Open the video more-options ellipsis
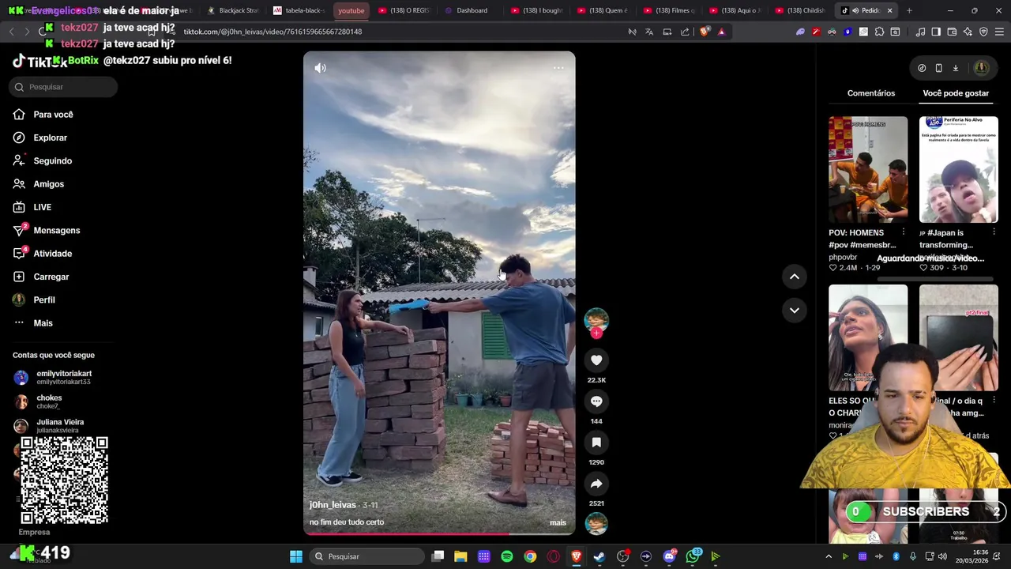 (x=558, y=68)
